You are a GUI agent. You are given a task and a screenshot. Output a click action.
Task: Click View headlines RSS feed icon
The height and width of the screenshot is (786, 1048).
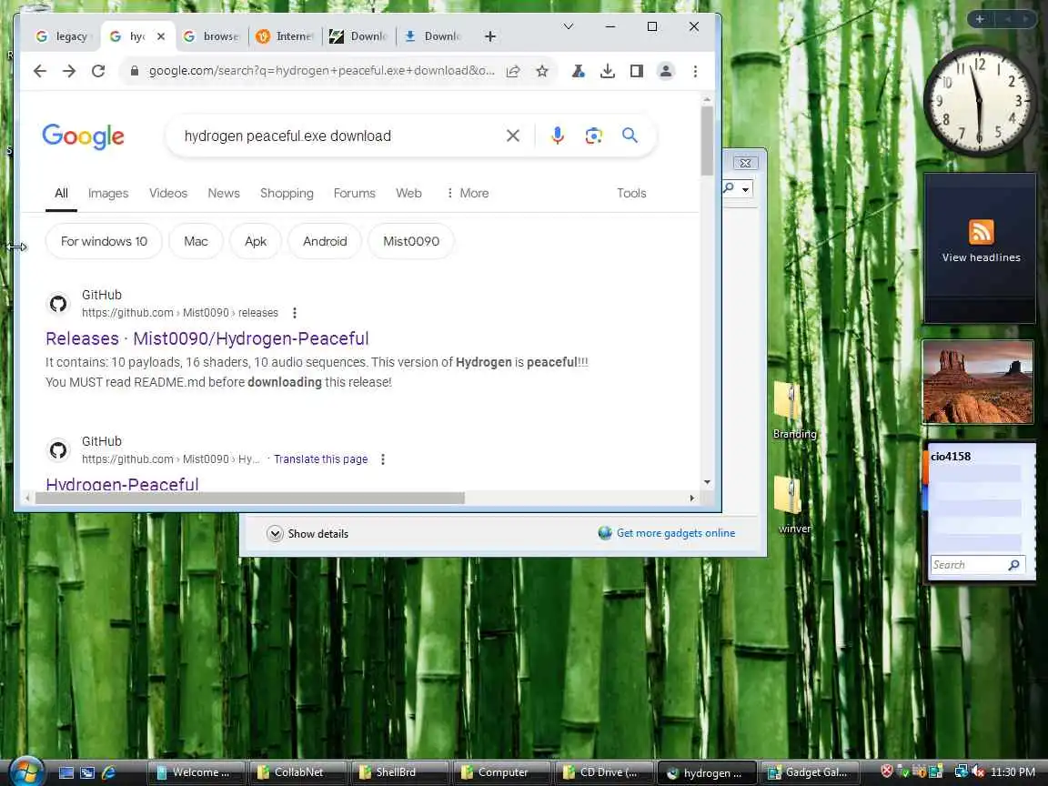pyautogui.click(x=982, y=232)
